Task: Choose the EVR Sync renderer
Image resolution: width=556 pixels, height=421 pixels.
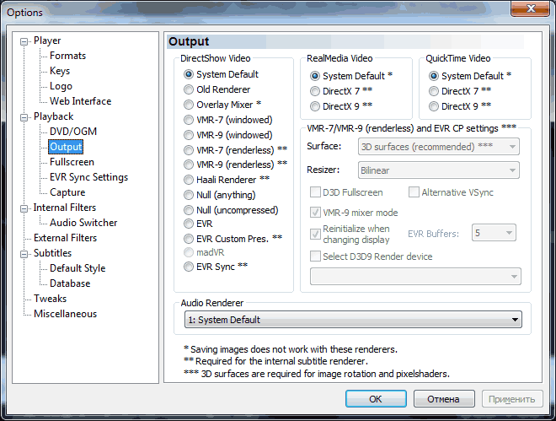Action: pyautogui.click(x=190, y=267)
